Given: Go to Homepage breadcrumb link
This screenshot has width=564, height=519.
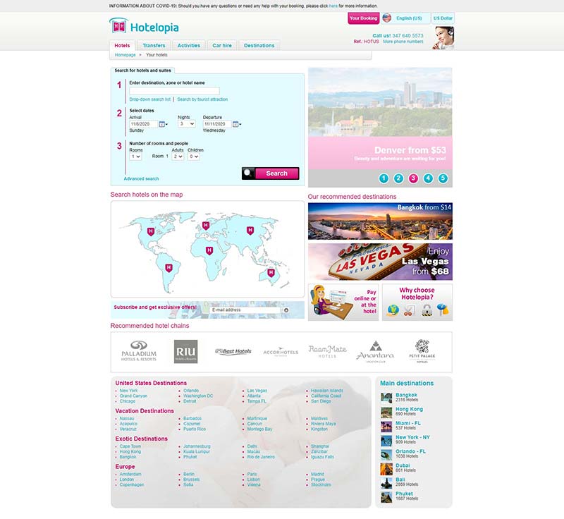Looking at the screenshot, I should click(125, 55).
